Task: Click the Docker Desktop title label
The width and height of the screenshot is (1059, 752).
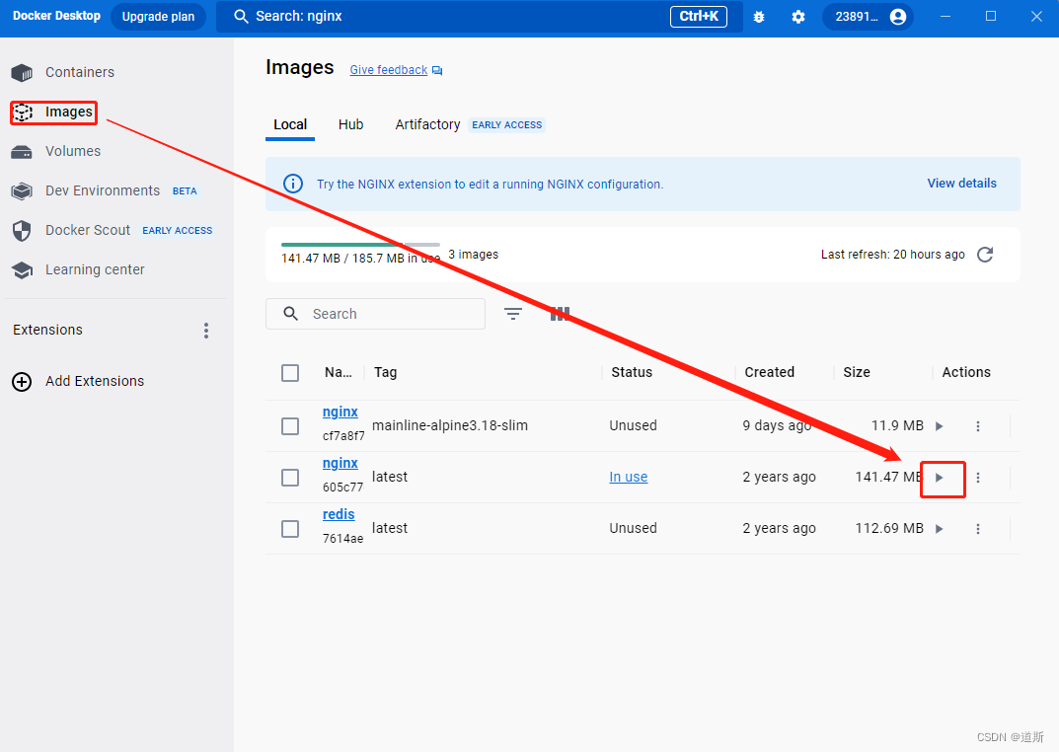Action: tap(56, 16)
